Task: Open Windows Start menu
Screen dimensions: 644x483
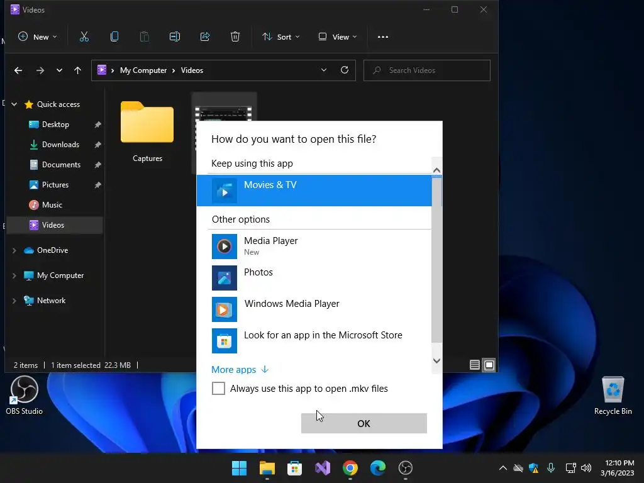Action: 239,468
